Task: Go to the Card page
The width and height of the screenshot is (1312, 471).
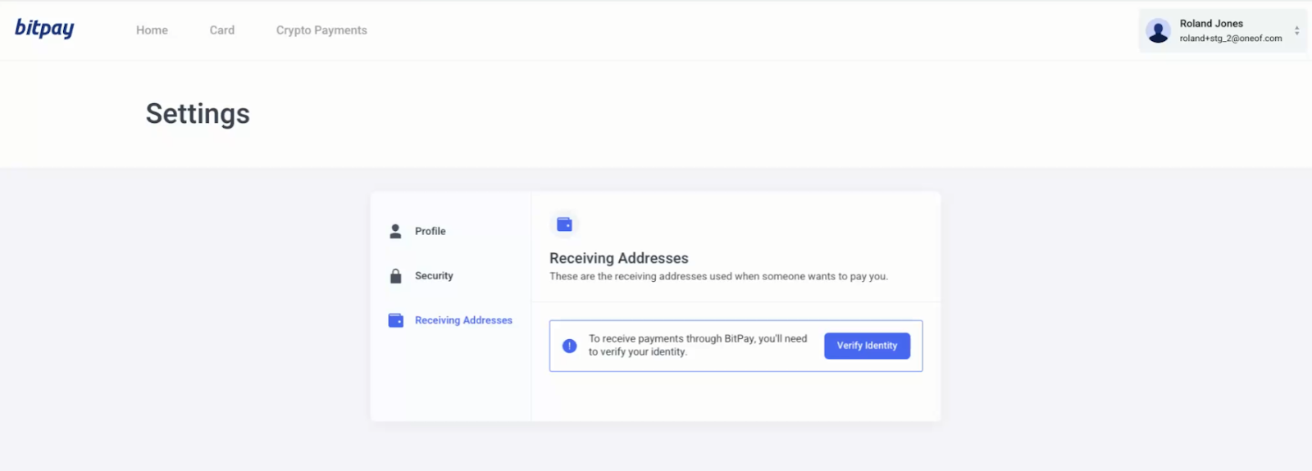Action: click(x=221, y=30)
